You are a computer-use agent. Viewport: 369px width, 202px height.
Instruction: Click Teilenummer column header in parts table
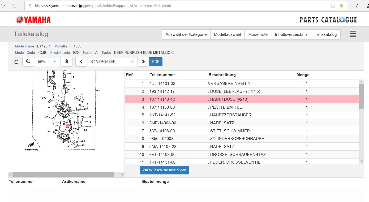pyautogui.click(x=162, y=75)
